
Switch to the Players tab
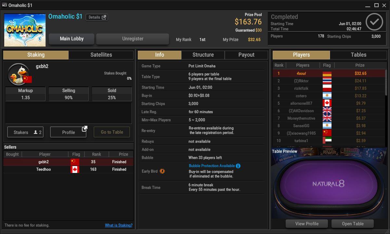(301, 55)
